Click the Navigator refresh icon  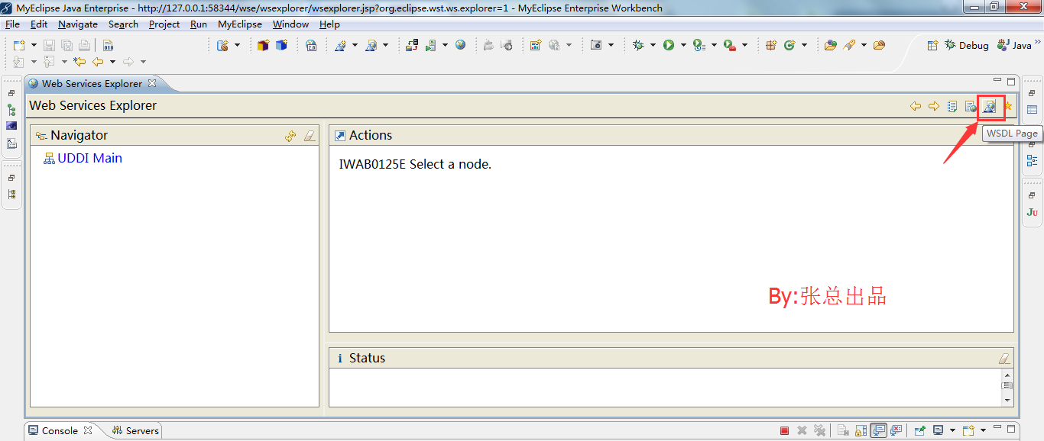pyautogui.click(x=290, y=136)
